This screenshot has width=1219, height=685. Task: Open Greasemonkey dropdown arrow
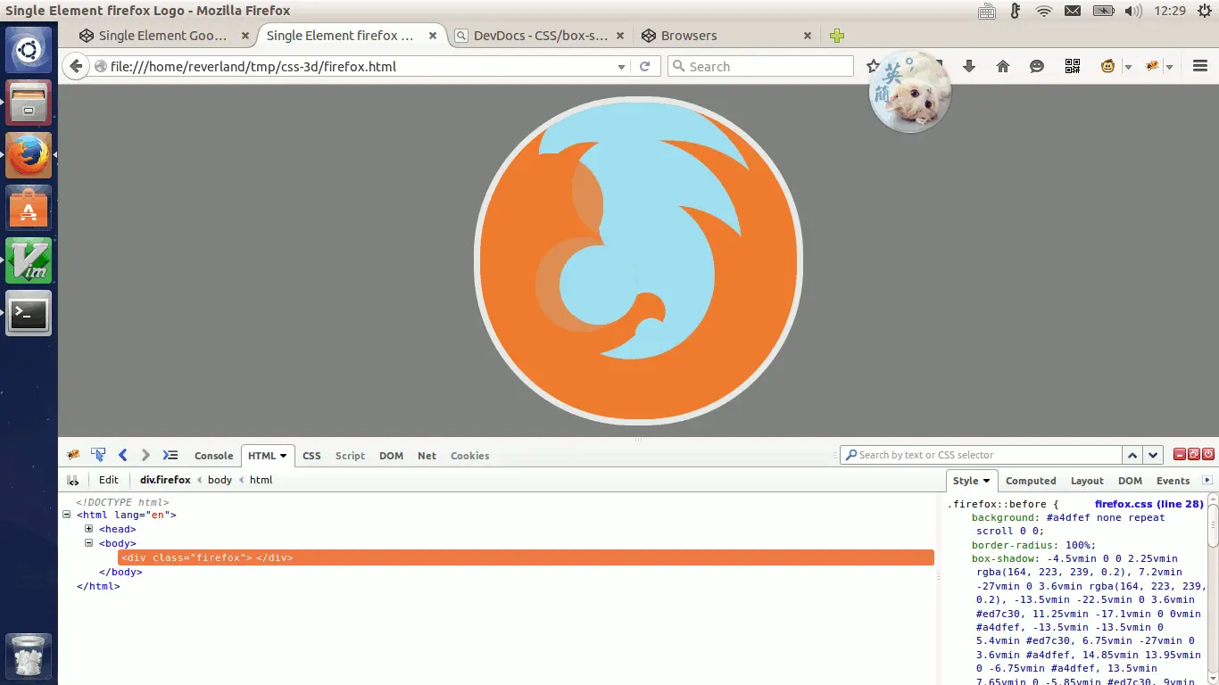pos(1128,67)
